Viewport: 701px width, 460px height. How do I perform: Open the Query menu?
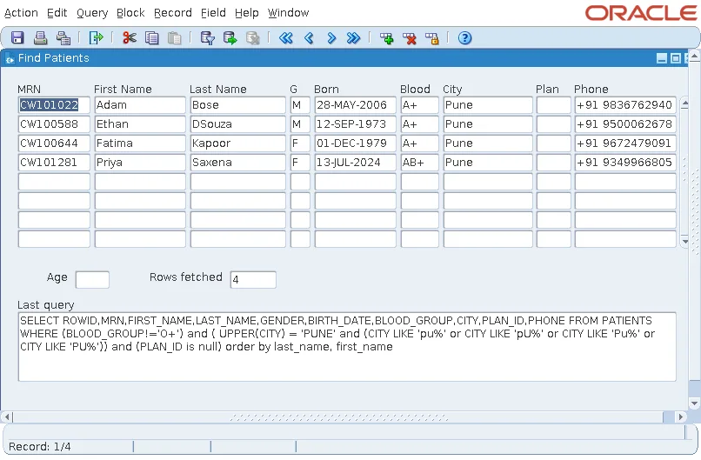click(x=92, y=13)
